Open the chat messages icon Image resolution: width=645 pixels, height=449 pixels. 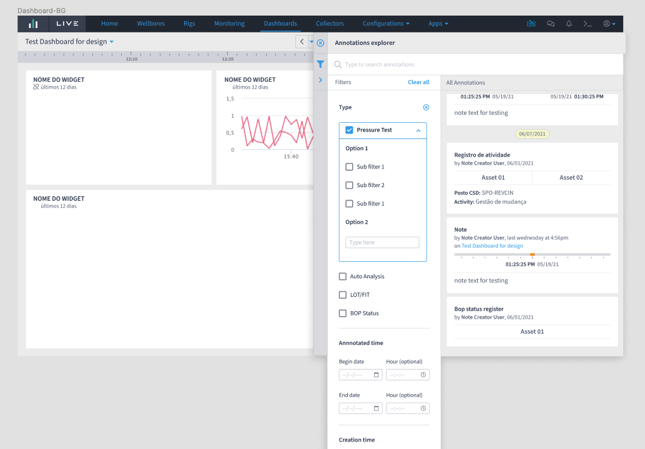click(551, 24)
